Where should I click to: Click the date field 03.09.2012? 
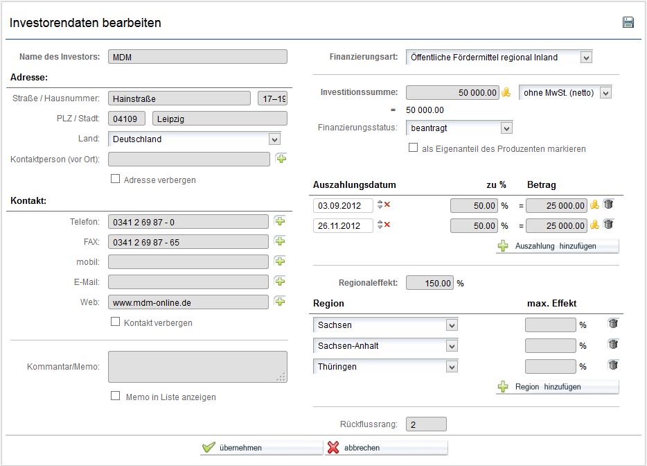click(x=344, y=205)
